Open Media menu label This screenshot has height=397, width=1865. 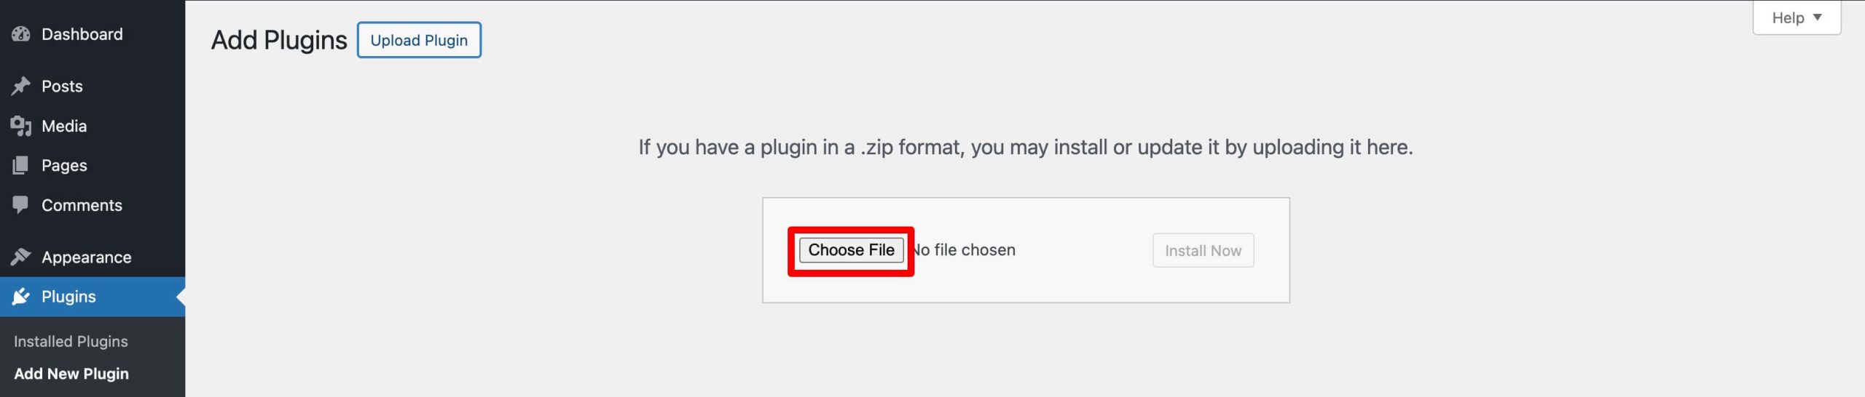point(64,127)
